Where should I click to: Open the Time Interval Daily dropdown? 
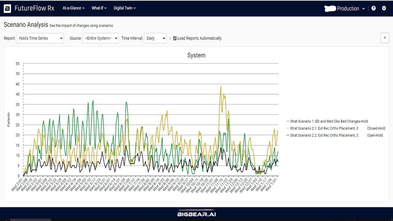[155, 38]
